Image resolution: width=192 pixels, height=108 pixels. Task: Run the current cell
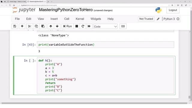[67, 26]
